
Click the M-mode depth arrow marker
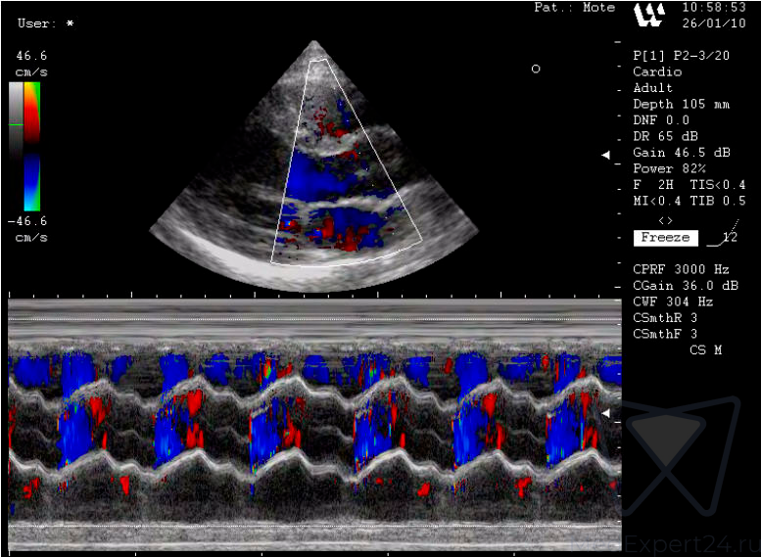tap(605, 414)
